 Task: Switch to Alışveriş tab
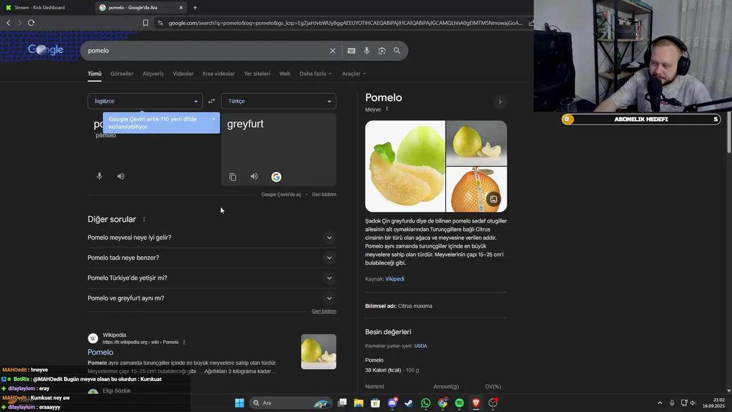153,74
